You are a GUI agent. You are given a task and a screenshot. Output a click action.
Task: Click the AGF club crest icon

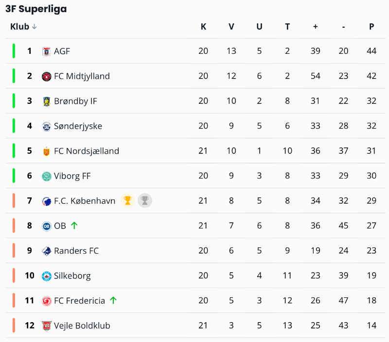coord(46,51)
